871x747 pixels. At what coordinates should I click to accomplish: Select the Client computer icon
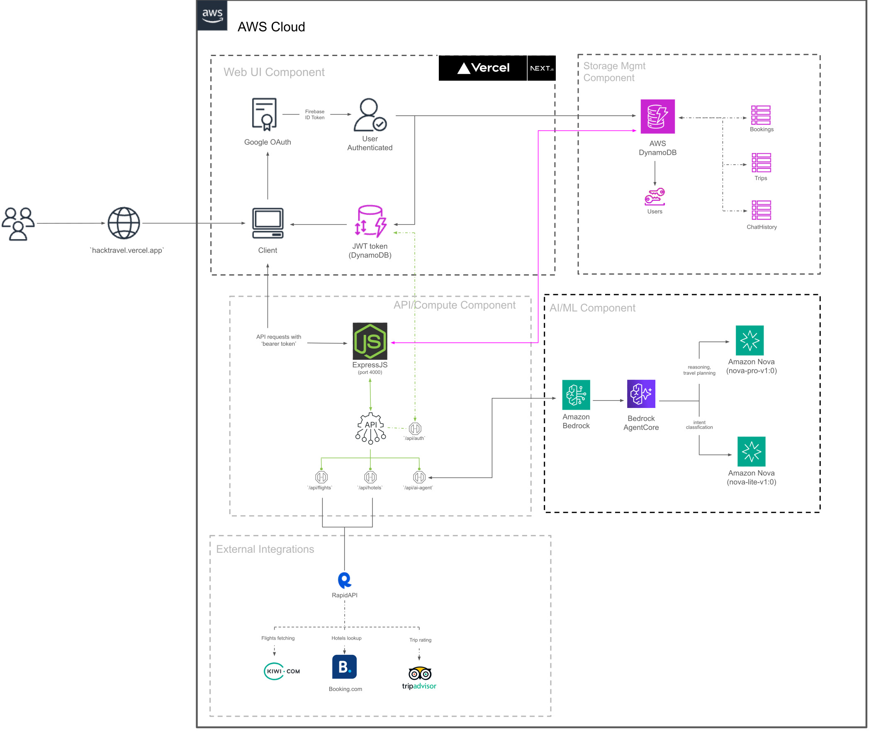pos(268,223)
